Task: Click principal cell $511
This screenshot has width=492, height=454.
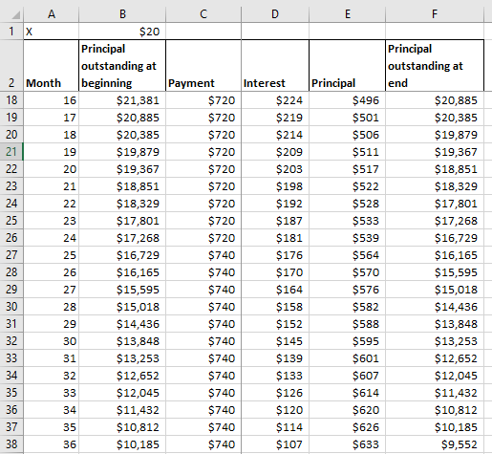Action: [347, 152]
